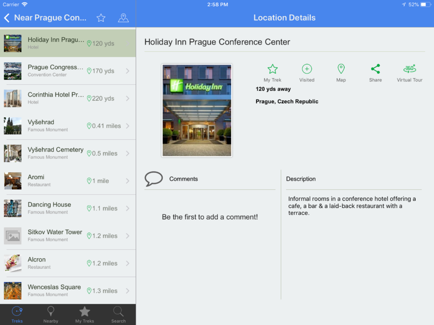This screenshot has width=434, height=325.
Task: Tap the 220 yds distance pin
Action: point(89,98)
